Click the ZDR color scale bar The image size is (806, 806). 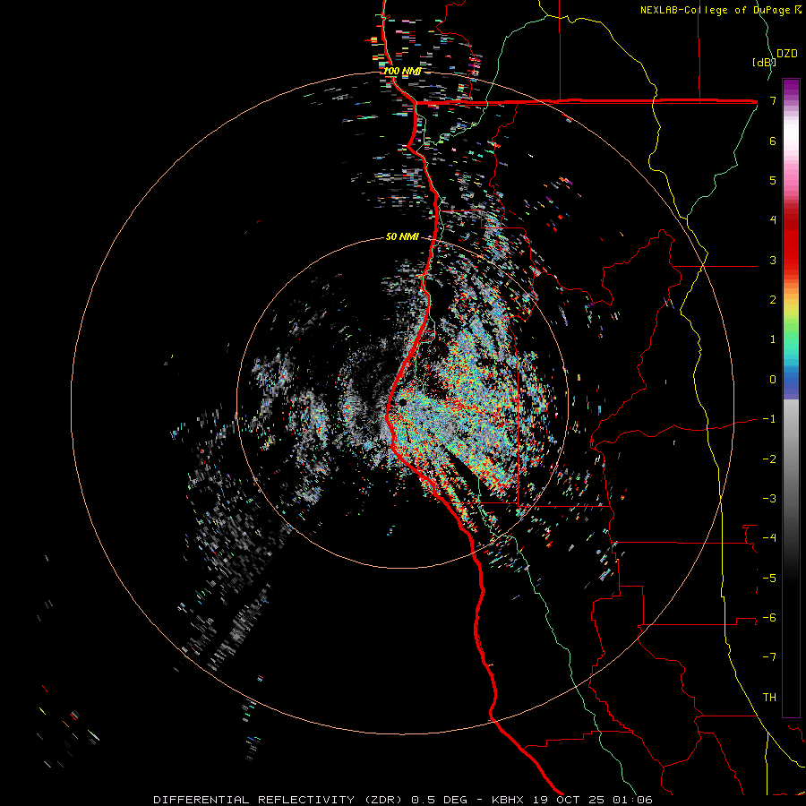(791, 399)
